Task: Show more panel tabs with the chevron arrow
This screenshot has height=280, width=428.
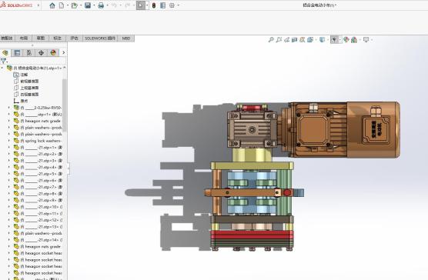Action: (x=64, y=52)
